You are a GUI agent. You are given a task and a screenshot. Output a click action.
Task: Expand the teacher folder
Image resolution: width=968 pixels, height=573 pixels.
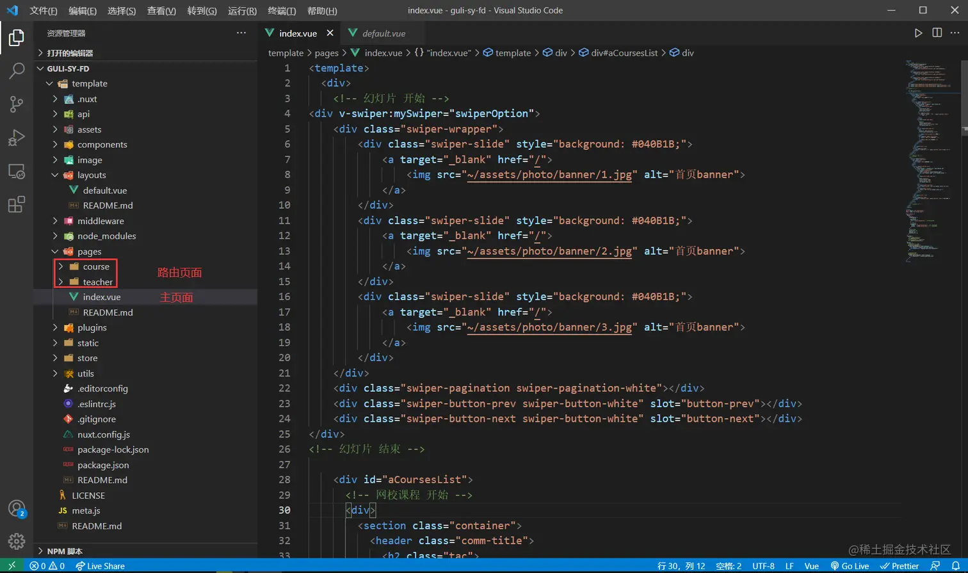(146, 282)
